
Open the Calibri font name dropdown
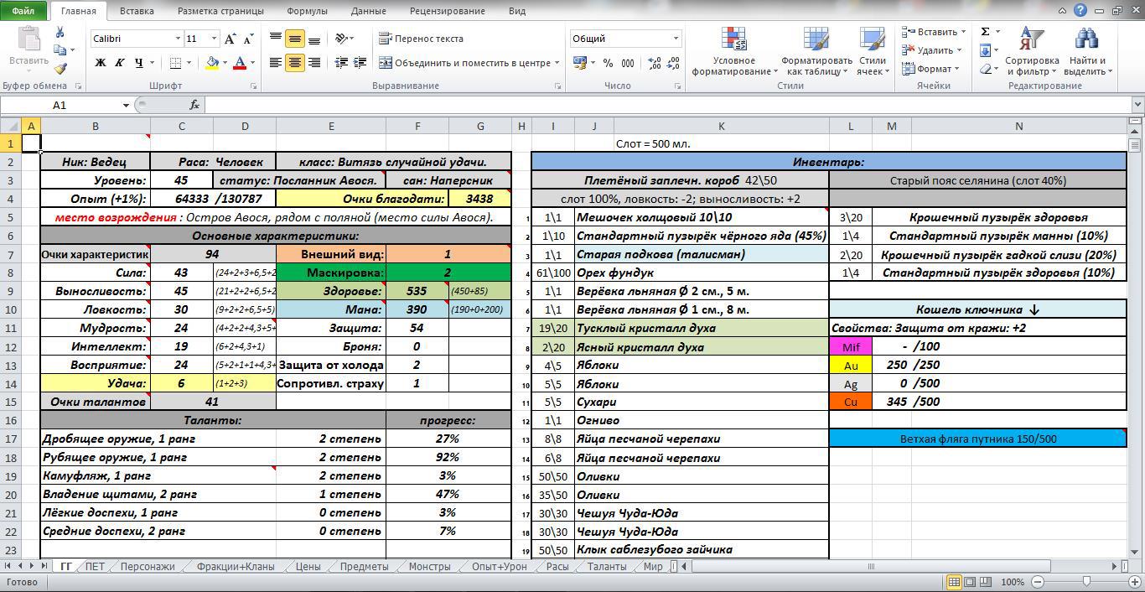[178, 39]
